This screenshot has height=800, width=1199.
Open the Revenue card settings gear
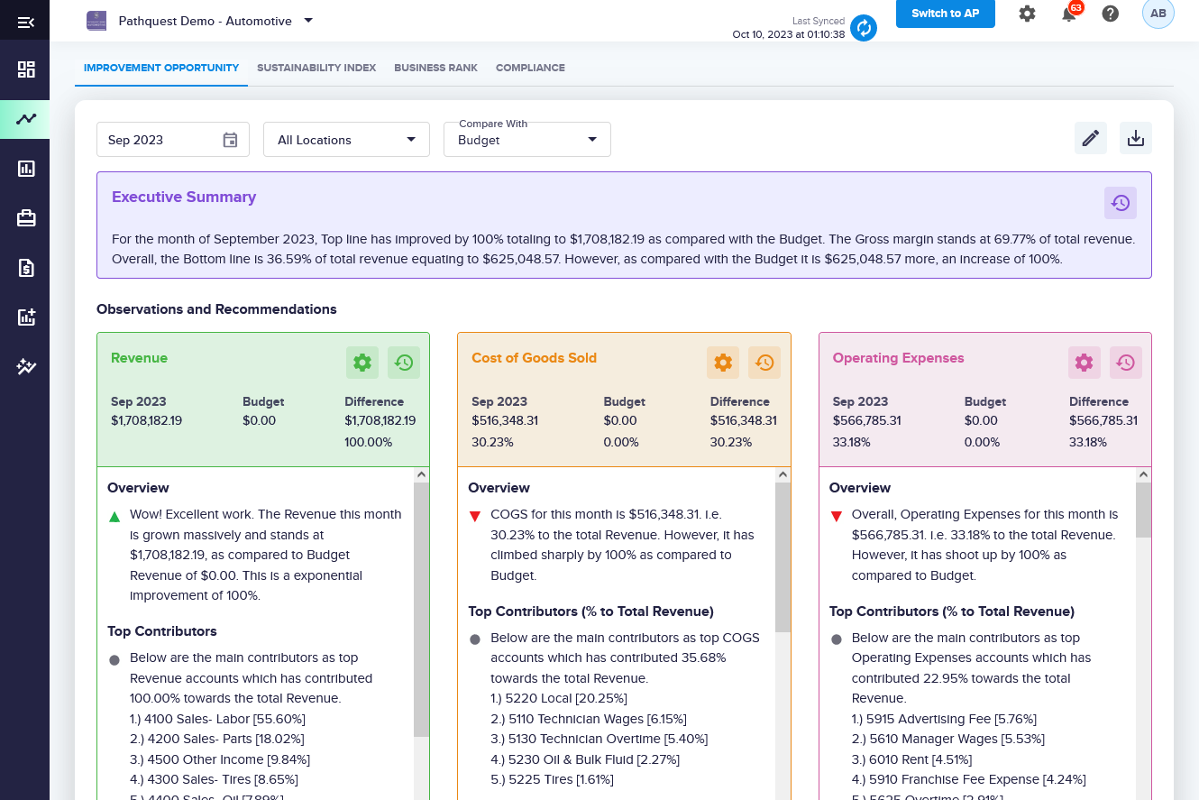[x=362, y=363]
